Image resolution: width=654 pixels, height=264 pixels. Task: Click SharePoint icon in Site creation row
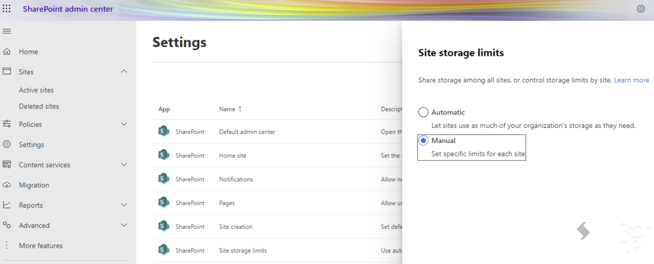coord(163,227)
